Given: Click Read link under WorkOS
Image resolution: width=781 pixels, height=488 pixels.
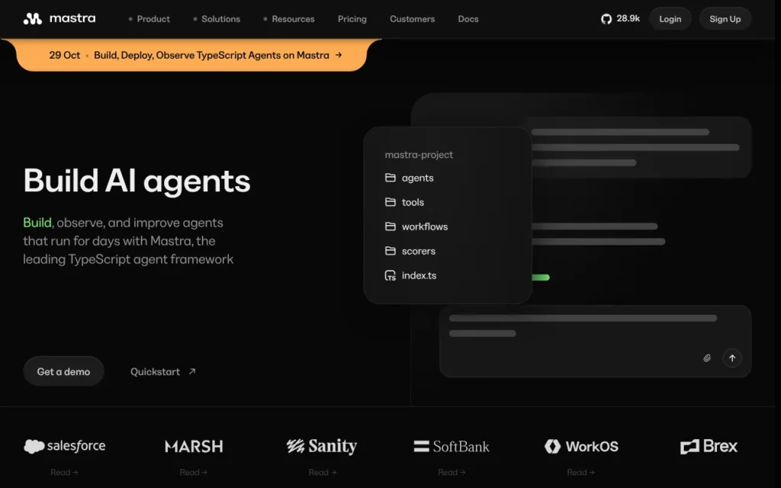Looking at the screenshot, I should tap(580, 472).
